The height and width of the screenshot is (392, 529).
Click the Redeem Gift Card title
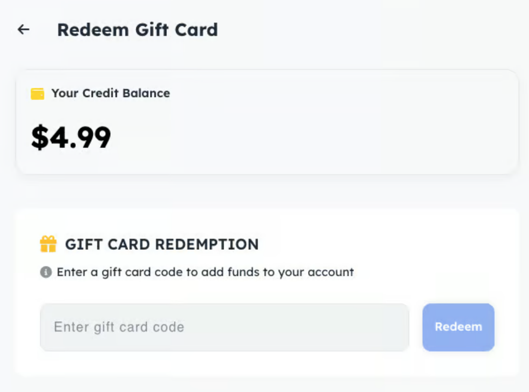(137, 30)
